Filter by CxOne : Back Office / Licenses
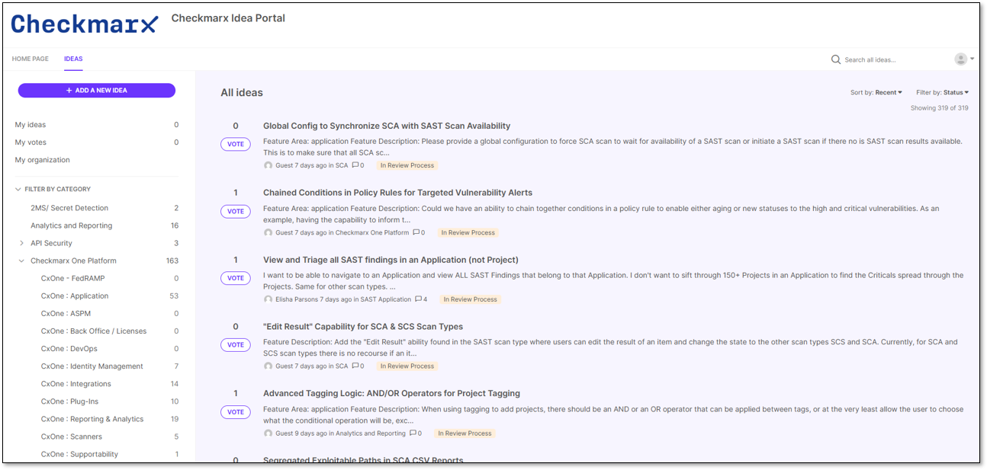Image resolution: width=987 pixels, height=470 pixels. 94,331
